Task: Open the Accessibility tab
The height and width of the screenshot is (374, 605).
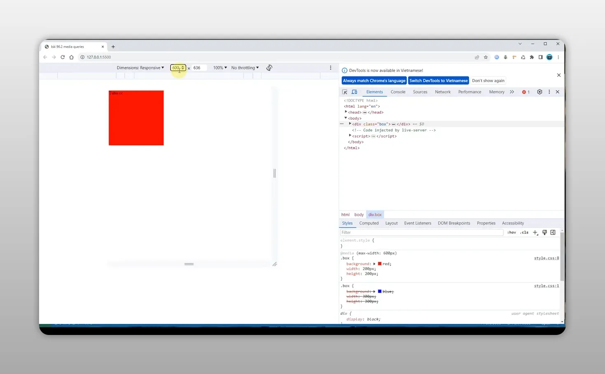Action: click(513, 223)
